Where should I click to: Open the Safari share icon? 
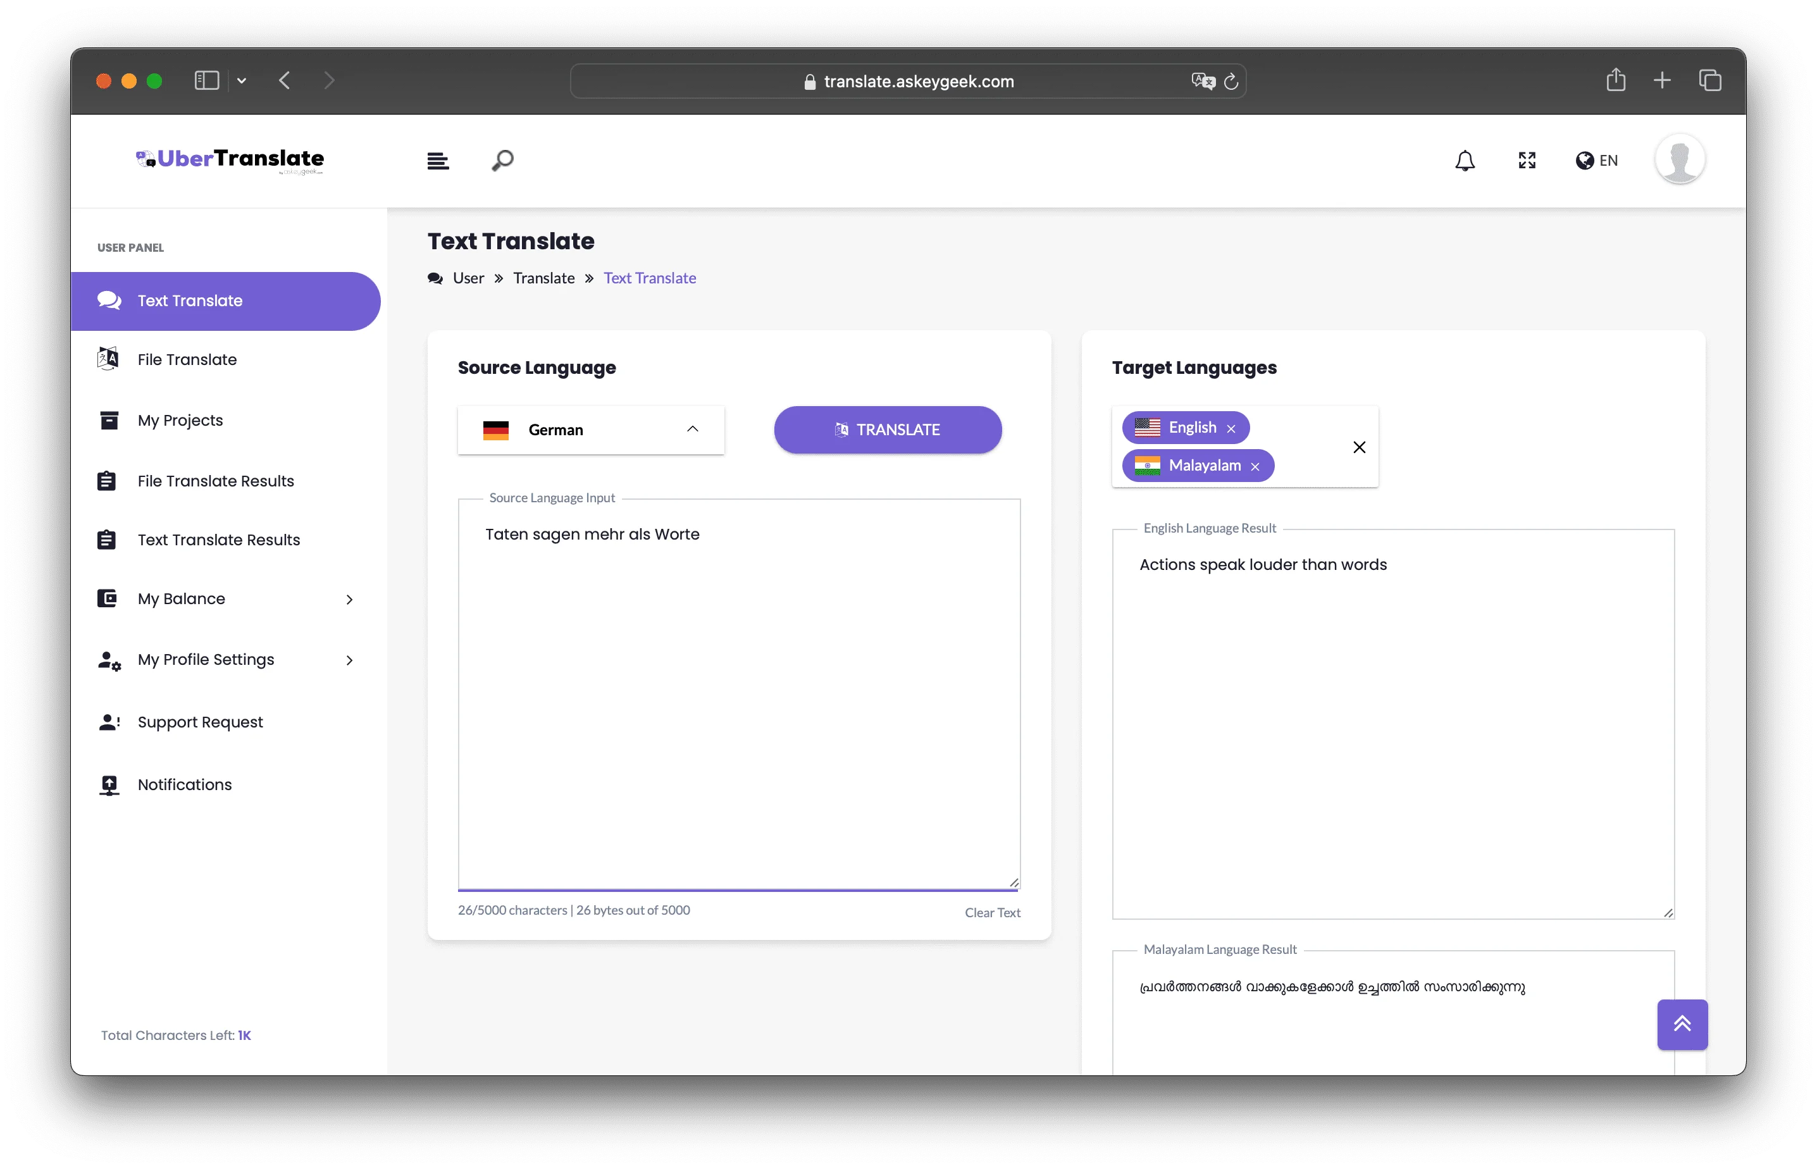[1615, 80]
